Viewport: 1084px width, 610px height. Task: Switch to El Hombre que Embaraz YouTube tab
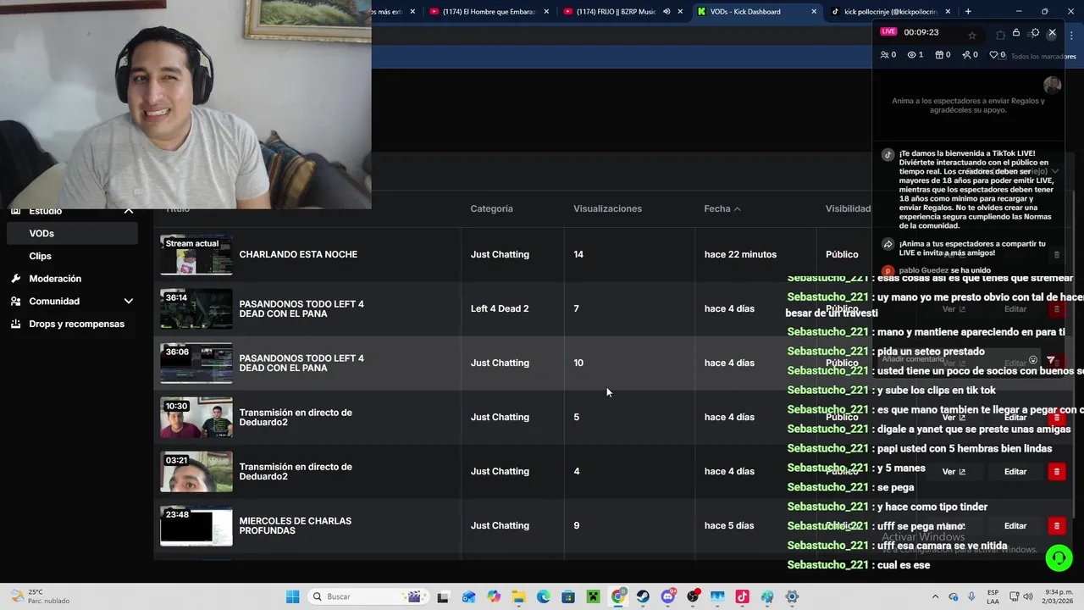point(487,12)
